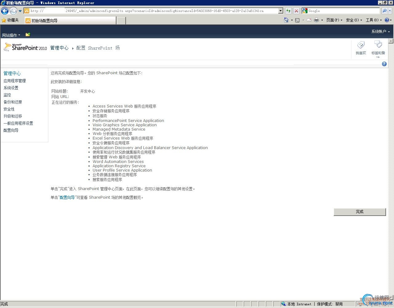Click the 状态服务 list item
This screenshot has width=394, height=308.
coord(100,116)
